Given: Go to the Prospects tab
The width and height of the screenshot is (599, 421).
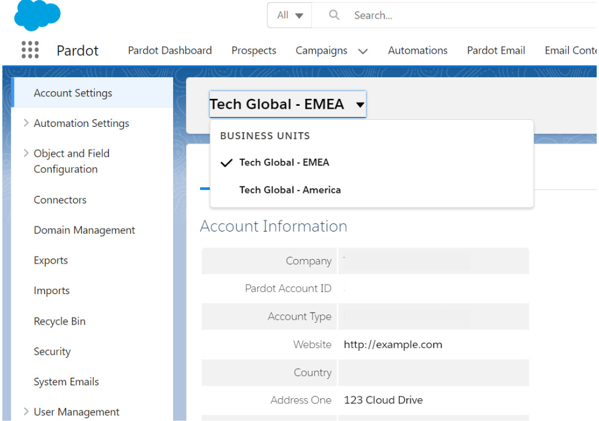Looking at the screenshot, I should tap(254, 50).
